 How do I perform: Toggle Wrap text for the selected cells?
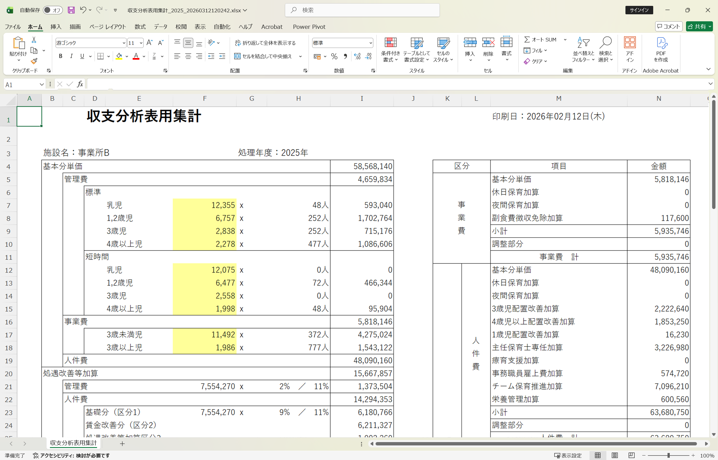(265, 43)
